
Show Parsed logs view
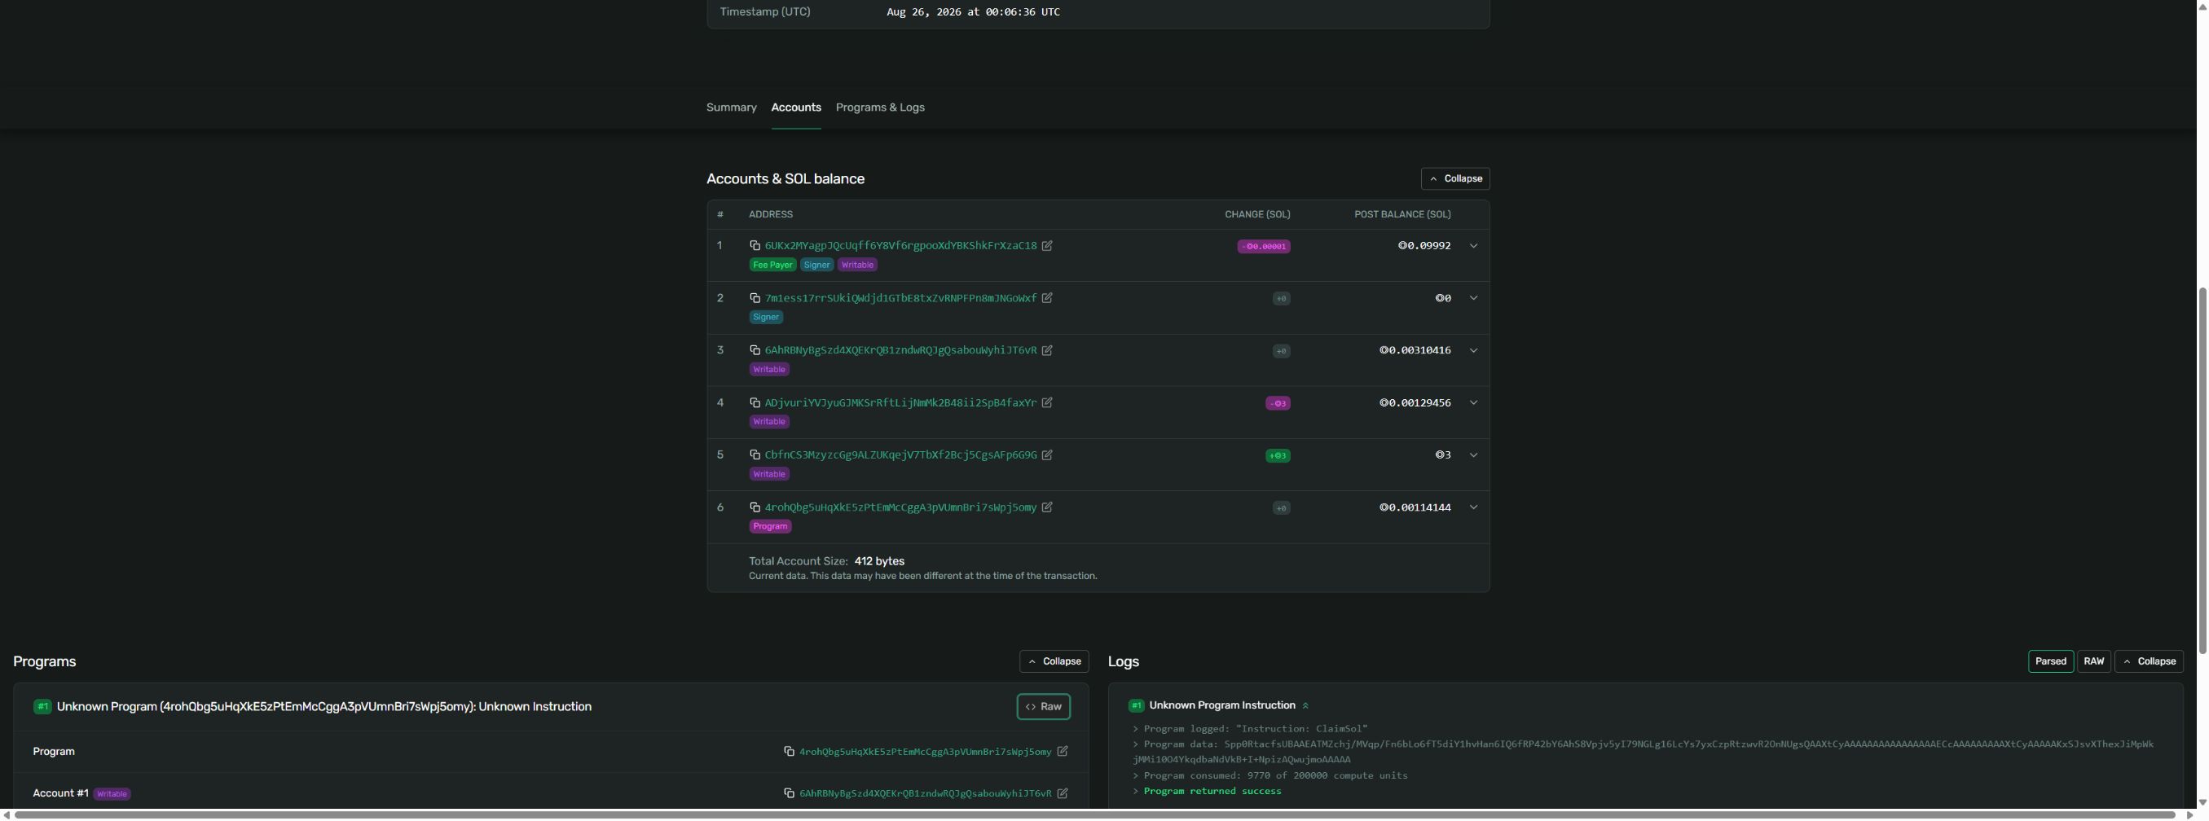coord(2050,661)
